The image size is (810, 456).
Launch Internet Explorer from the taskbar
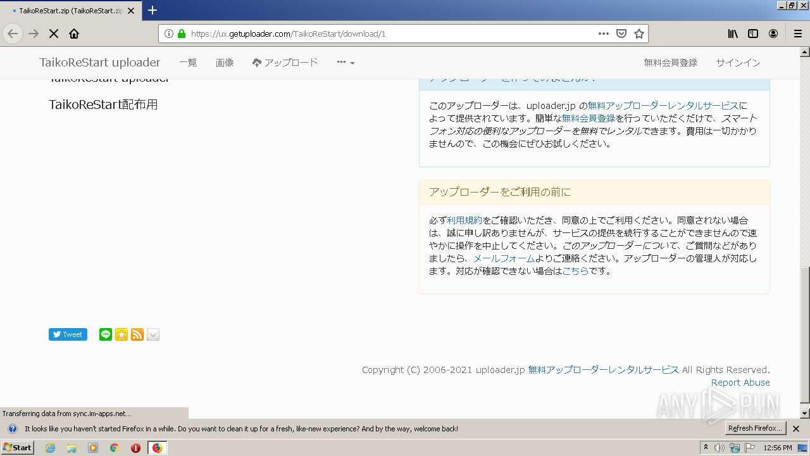coord(51,448)
